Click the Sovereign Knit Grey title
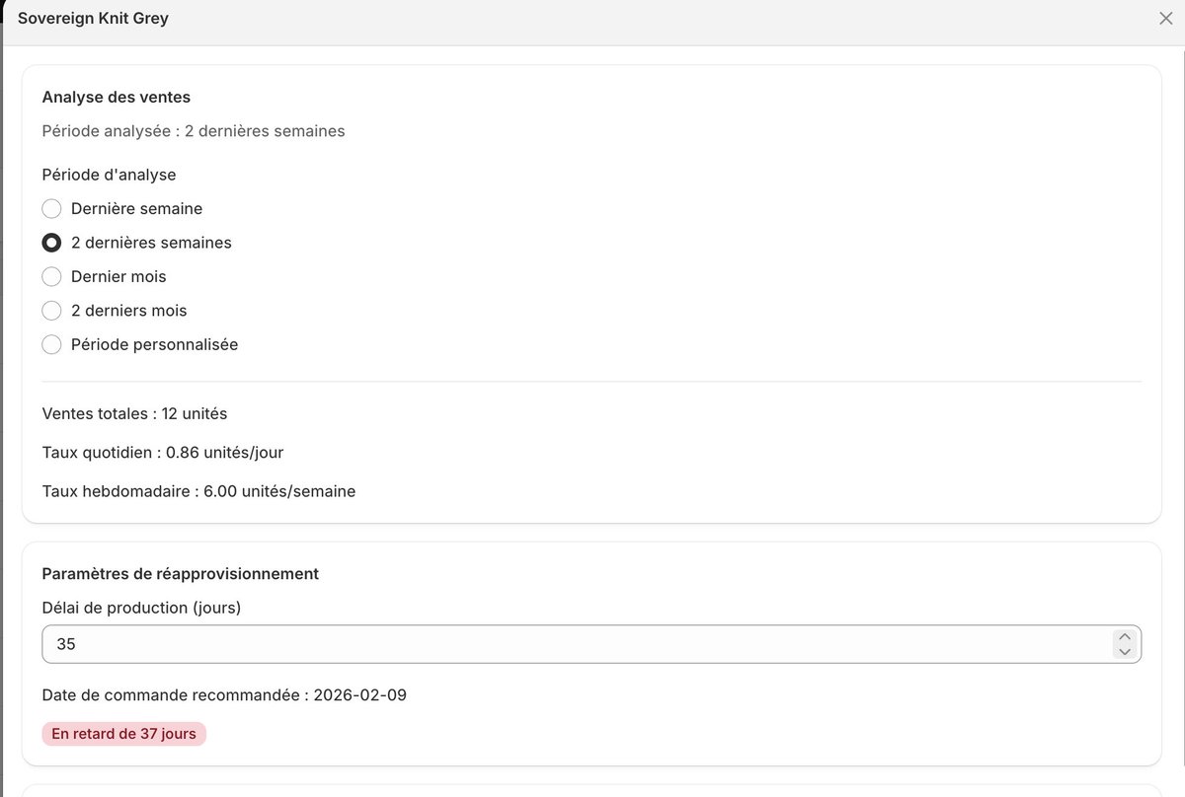The width and height of the screenshot is (1185, 797). pyautogui.click(x=94, y=19)
